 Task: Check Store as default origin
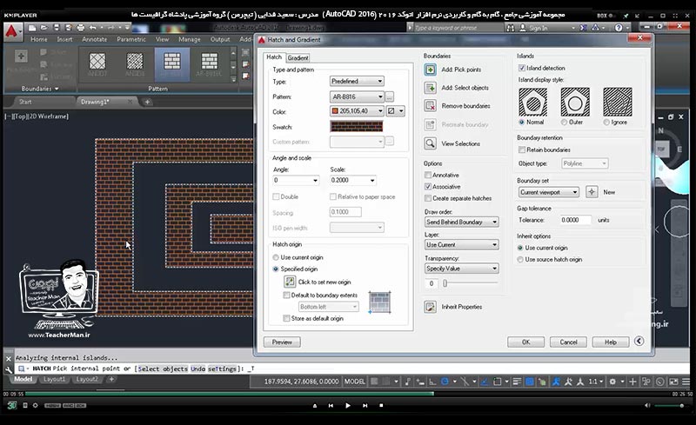(287, 318)
